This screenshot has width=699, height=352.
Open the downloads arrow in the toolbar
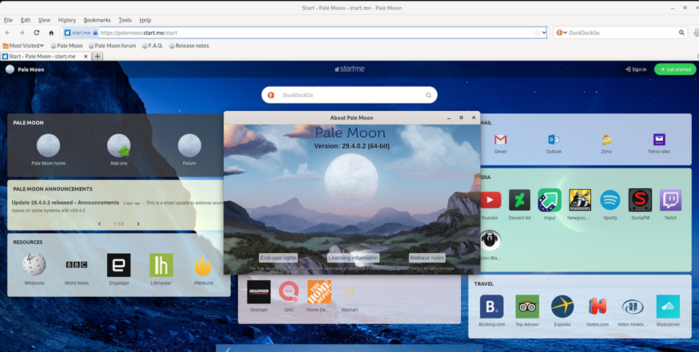click(x=696, y=33)
